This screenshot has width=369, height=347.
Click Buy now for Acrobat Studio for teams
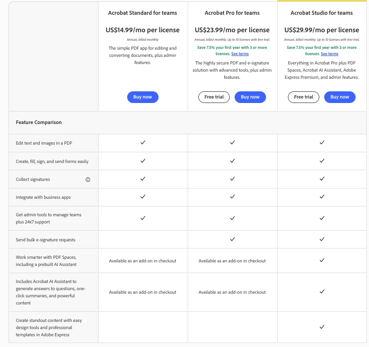(x=339, y=97)
